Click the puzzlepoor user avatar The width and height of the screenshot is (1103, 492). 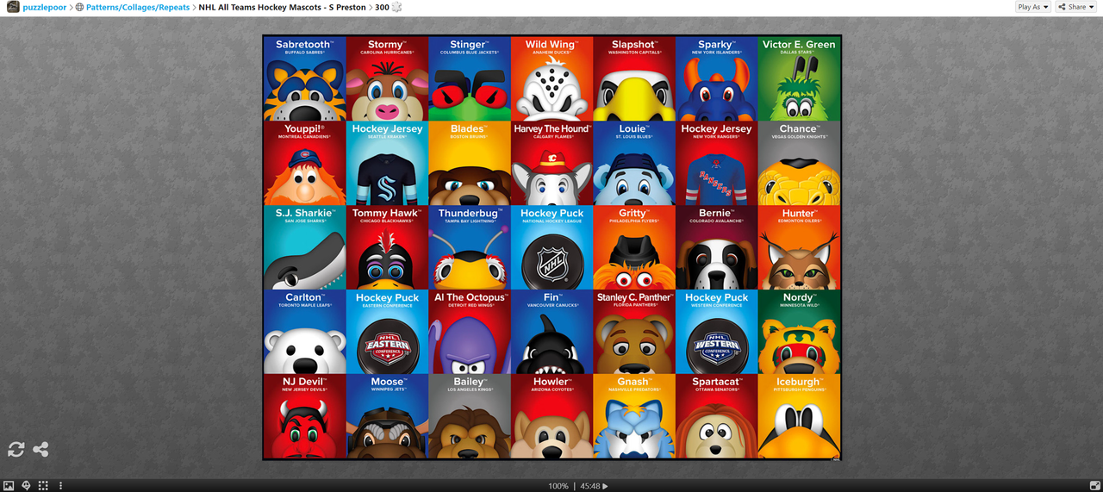tap(13, 7)
